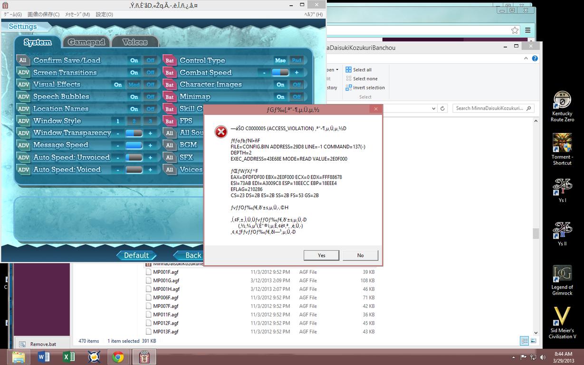Switch to the Gamepad settings tab
The height and width of the screenshot is (365, 584).
(86, 42)
